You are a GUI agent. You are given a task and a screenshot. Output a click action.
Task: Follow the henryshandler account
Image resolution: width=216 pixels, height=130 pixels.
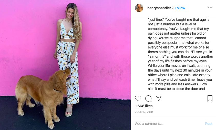coord(180,8)
